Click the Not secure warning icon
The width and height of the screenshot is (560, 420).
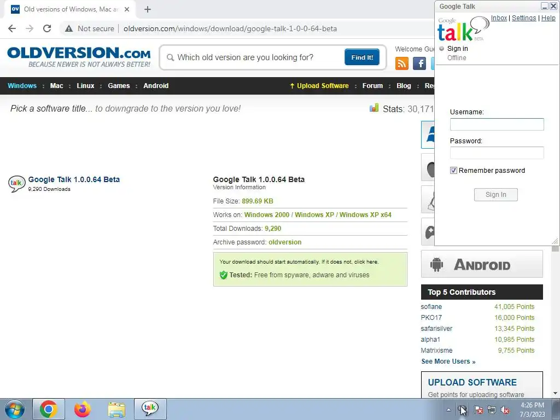[x=69, y=28]
